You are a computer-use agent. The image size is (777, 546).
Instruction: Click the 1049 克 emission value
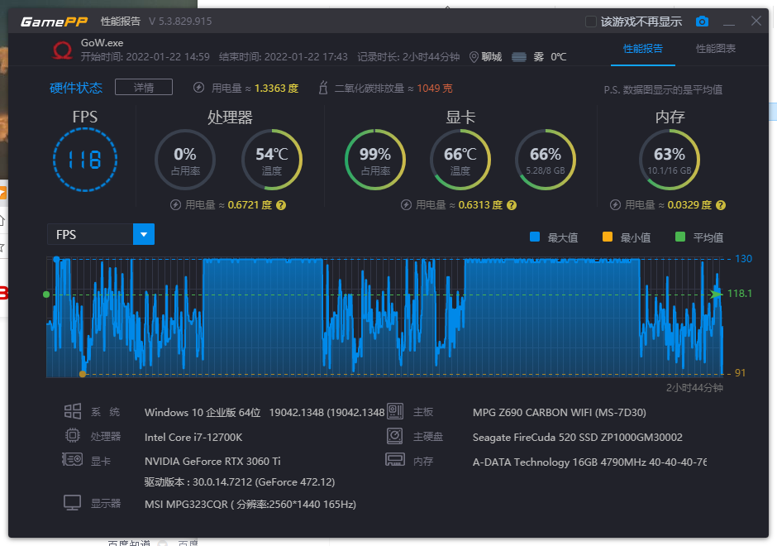(435, 89)
